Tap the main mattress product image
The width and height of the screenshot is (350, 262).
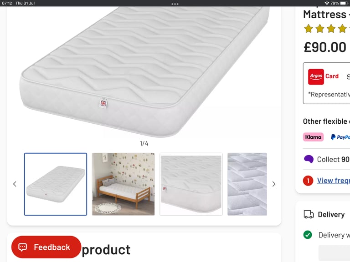point(144,71)
